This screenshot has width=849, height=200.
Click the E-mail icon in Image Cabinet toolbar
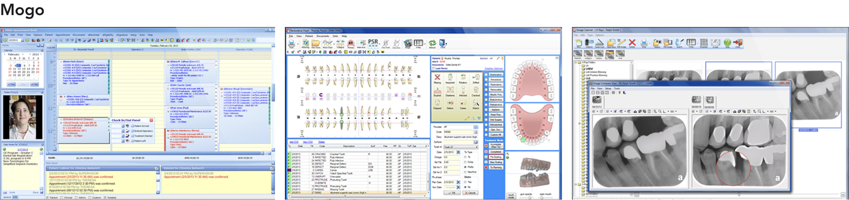tap(716, 43)
